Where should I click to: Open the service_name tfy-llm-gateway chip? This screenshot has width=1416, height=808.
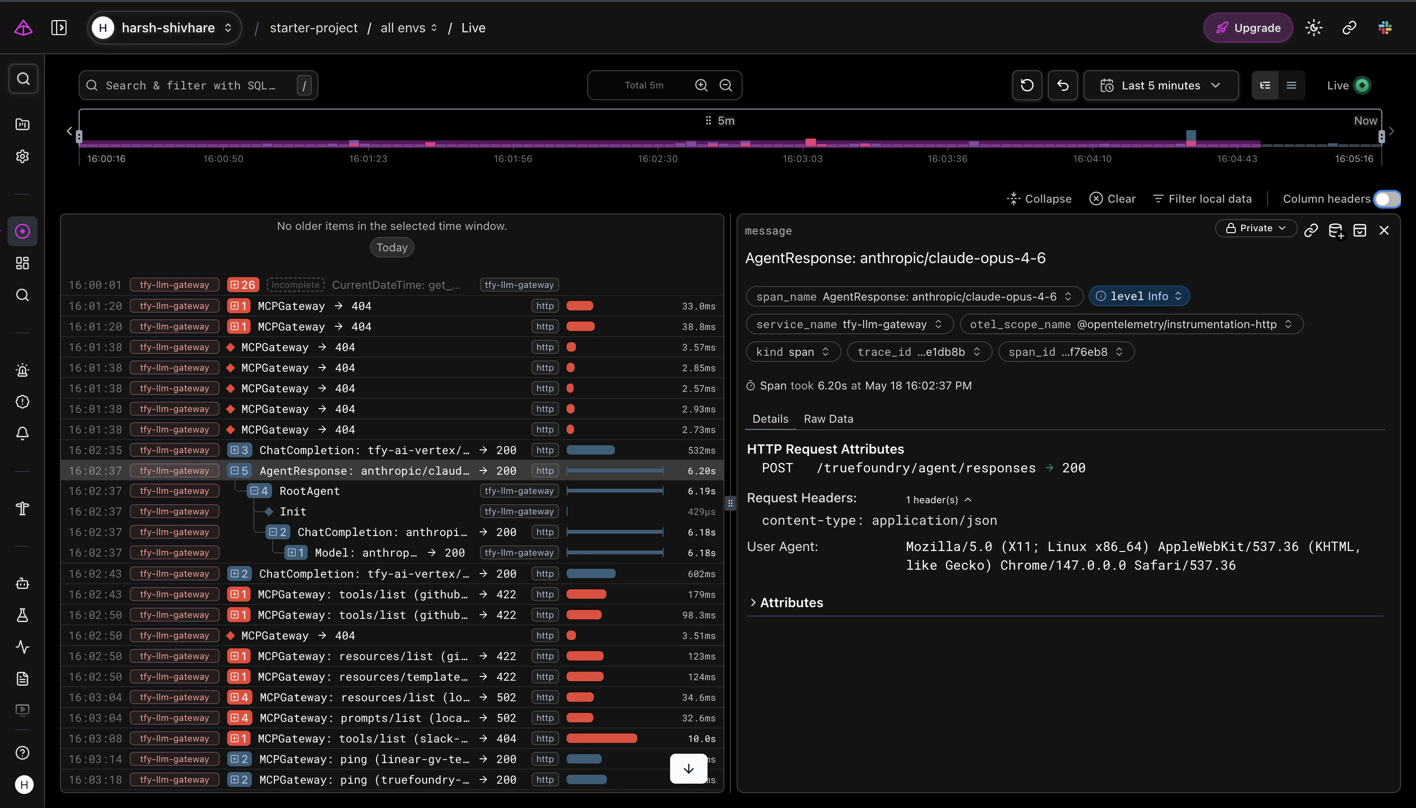(849, 324)
